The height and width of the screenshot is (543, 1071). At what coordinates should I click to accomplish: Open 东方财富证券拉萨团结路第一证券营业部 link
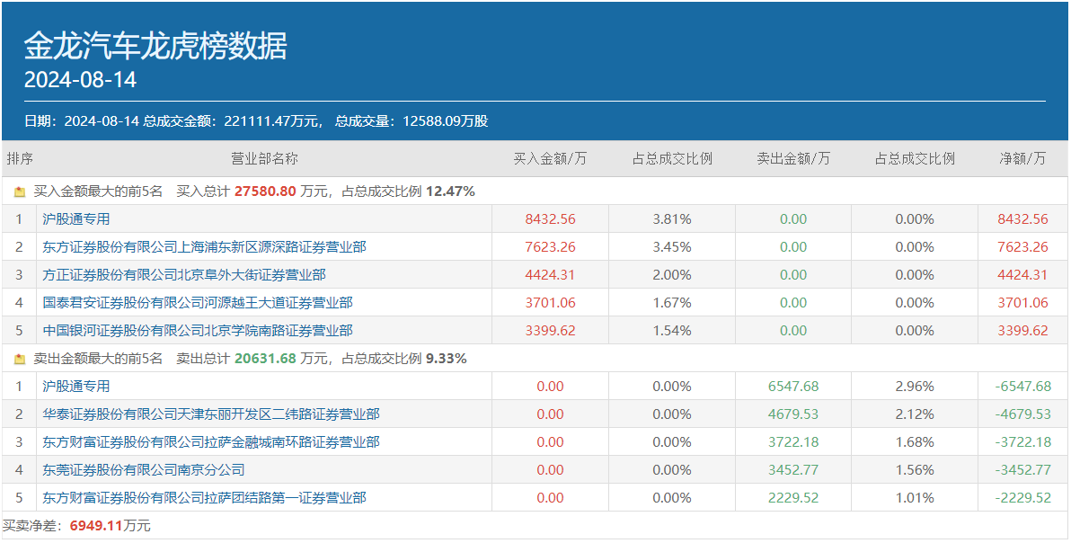204,497
